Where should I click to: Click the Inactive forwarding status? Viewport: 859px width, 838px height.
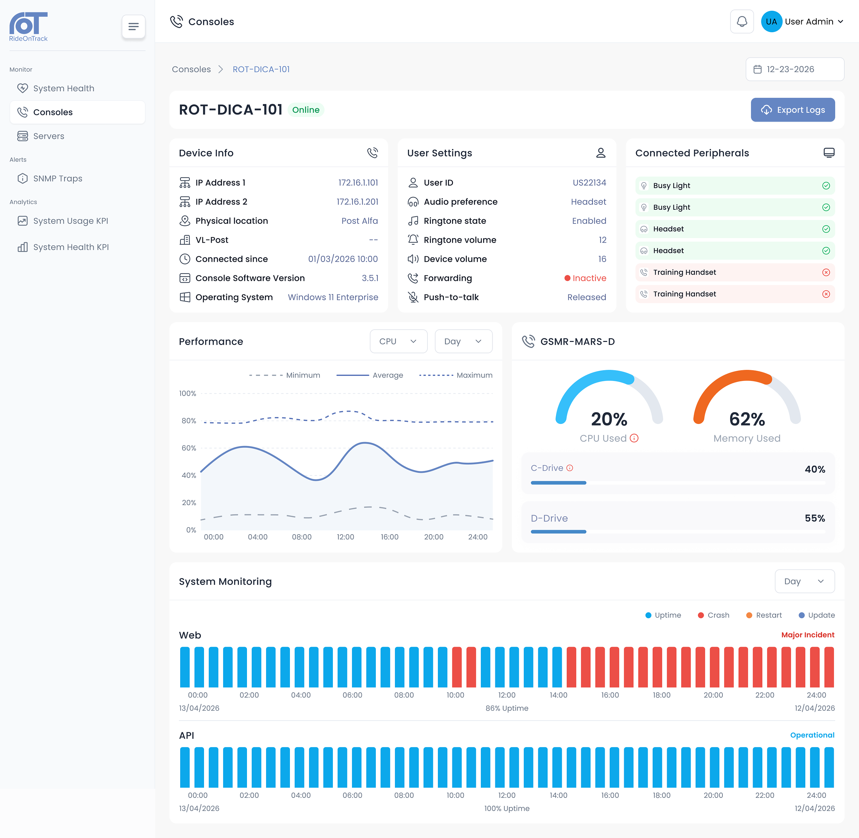pyautogui.click(x=585, y=278)
